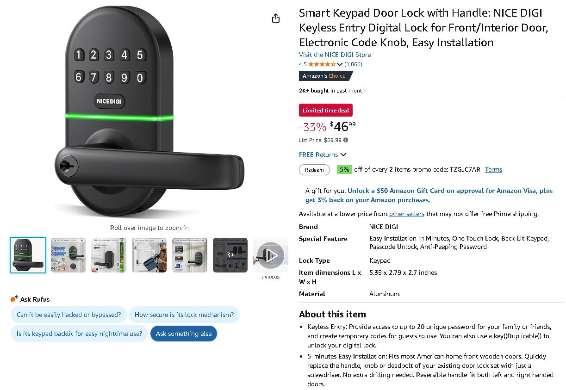Image resolution: width=566 pixels, height=390 pixels.
Task: Play the product videos via play icon
Action: tap(270, 254)
